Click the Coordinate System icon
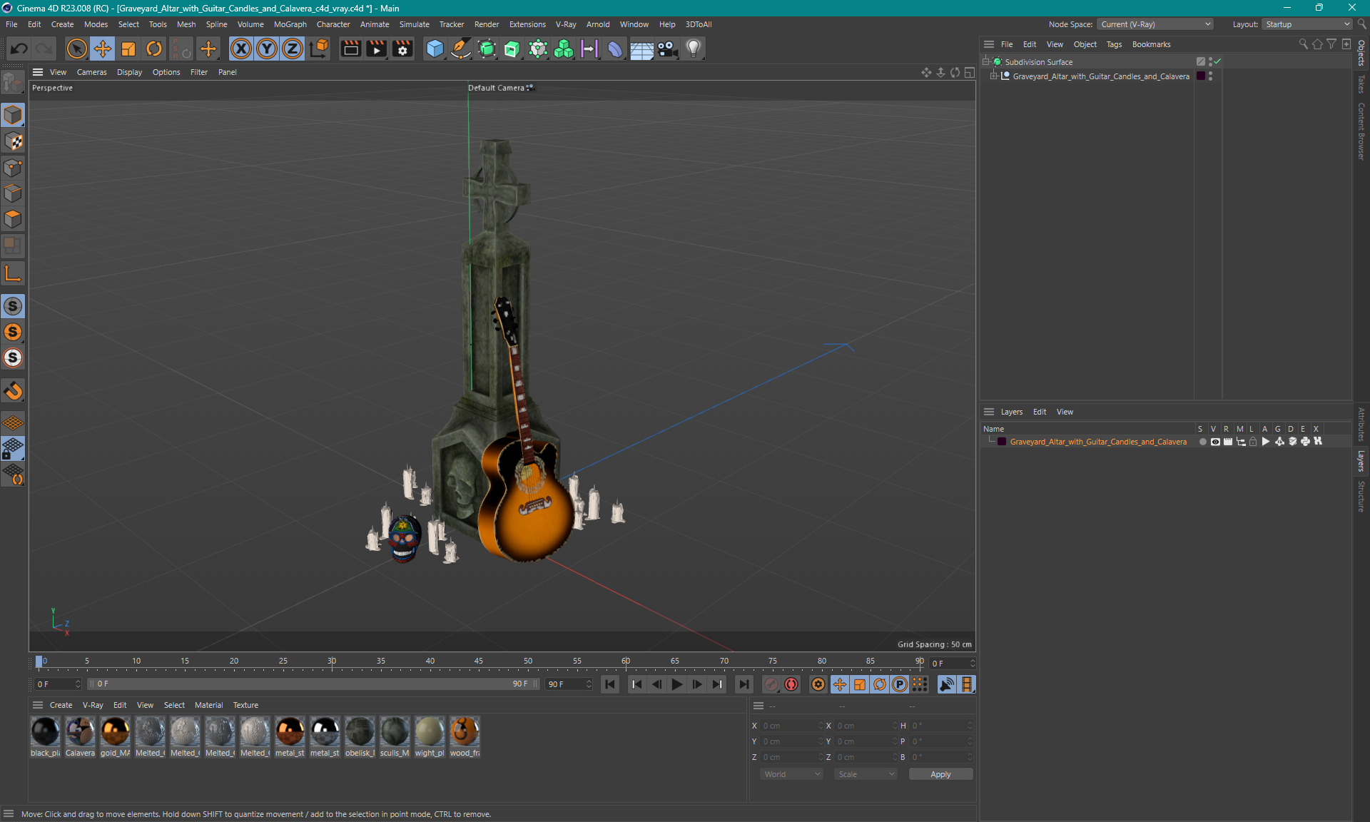This screenshot has width=1370, height=822. pyautogui.click(x=320, y=49)
